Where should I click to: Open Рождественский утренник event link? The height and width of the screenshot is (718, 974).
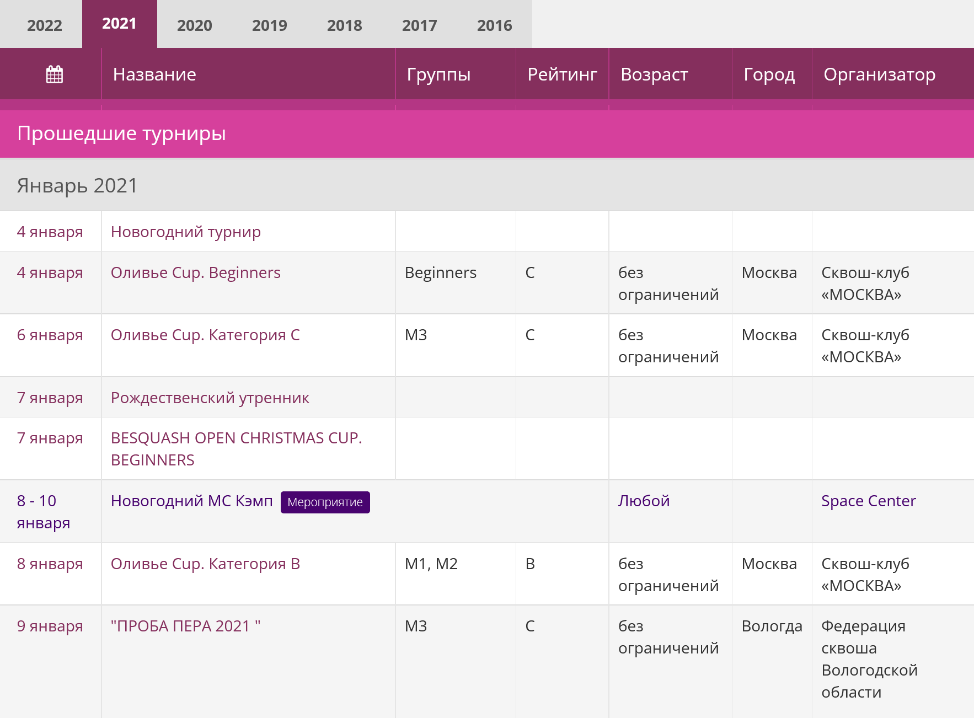[x=210, y=398]
